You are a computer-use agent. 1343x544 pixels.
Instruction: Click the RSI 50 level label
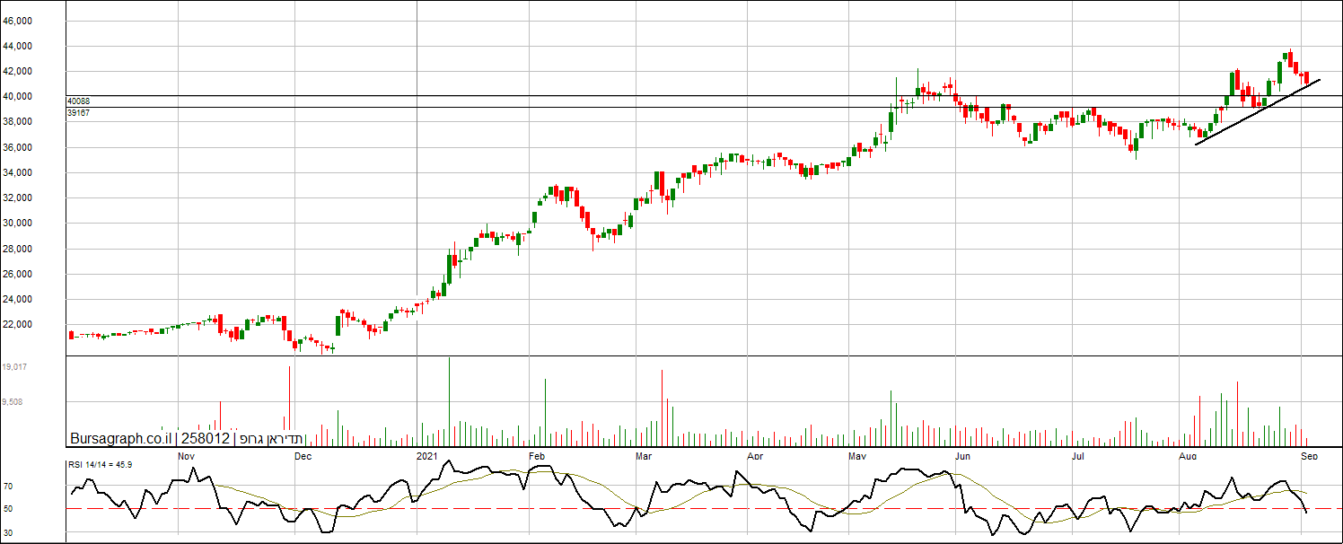(8, 509)
